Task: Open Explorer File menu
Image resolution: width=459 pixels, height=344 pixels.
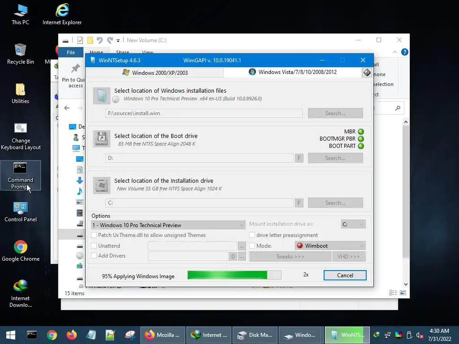Action: pyautogui.click(x=71, y=52)
